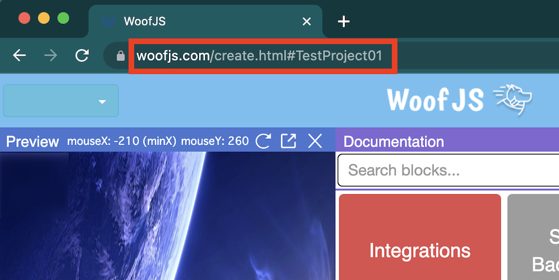Click the woofjs.com URL in the address bar
This screenshot has width=559, height=280.
259,56
